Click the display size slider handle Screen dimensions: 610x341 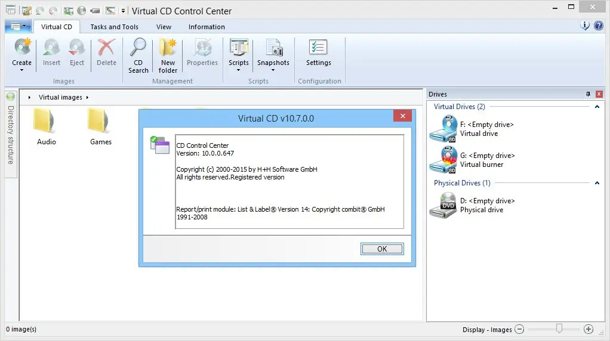point(559,328)
